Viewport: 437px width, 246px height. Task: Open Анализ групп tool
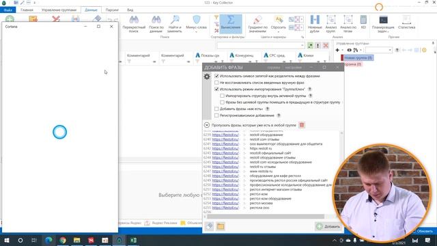330,24
